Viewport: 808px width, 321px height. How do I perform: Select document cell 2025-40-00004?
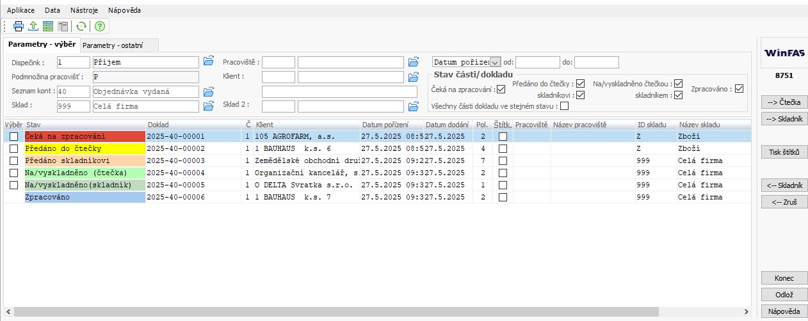pos(194,173)
